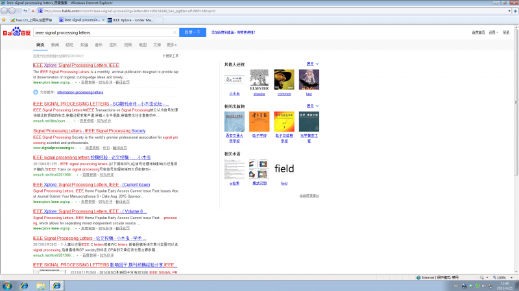The image size is (519, 291).
Task: Open result 'IEEE SIGNAL PROCESSING LETTERS - SCI期刊点评'
Action: (101, 104)
